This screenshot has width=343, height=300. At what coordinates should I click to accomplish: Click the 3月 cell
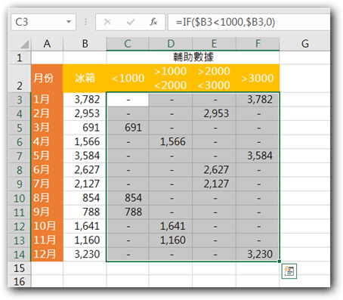[x=47, y=128]
